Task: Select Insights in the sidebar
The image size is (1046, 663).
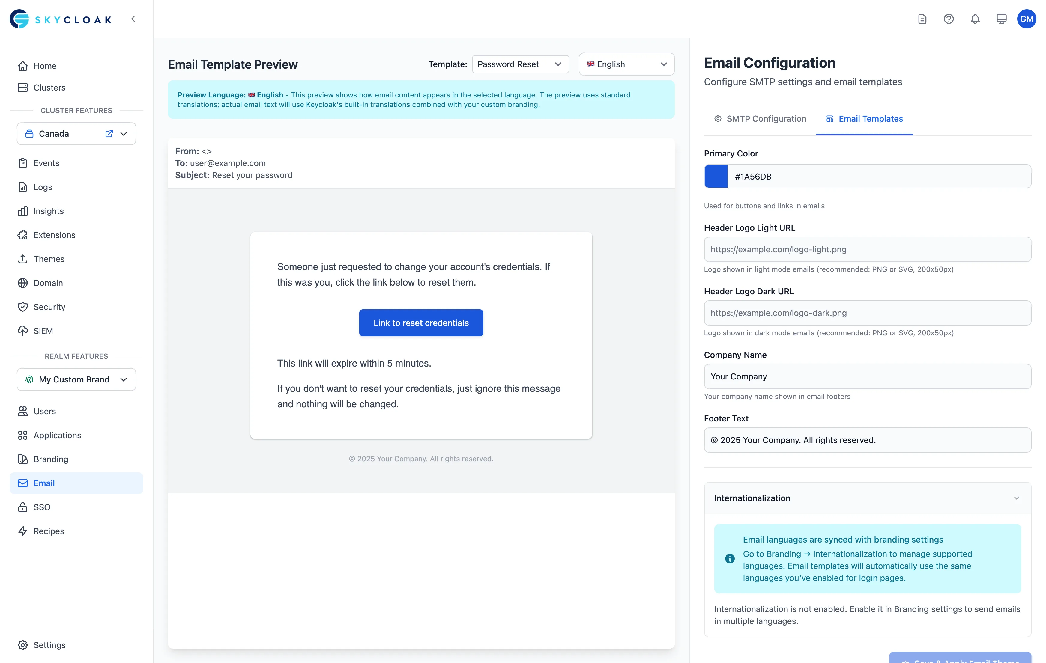Action: (x=48, y=211)
